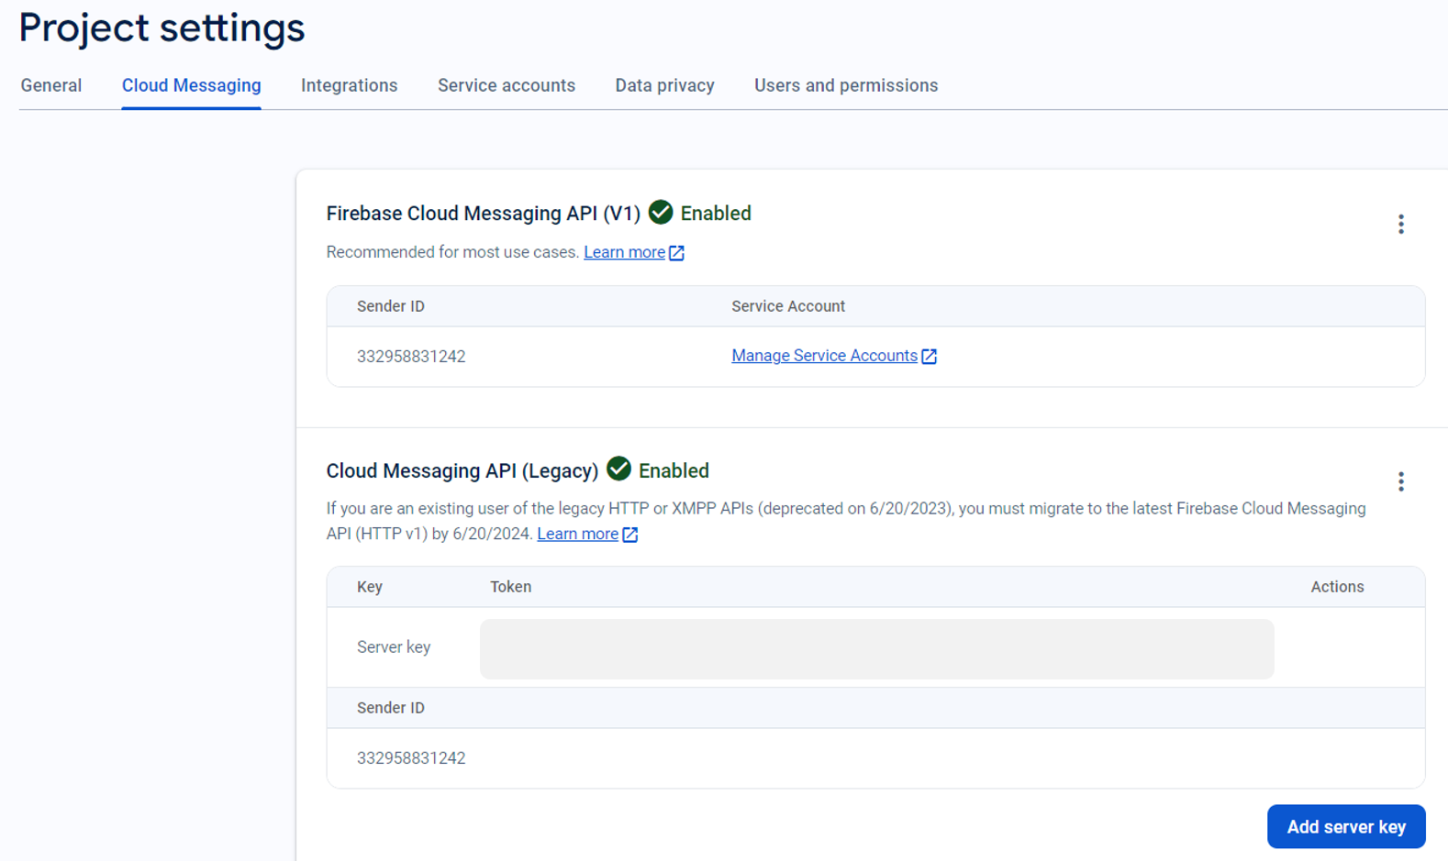Go to the Service accounts tab
Screen dimensions: 1448x861
(x=506, y=85)
